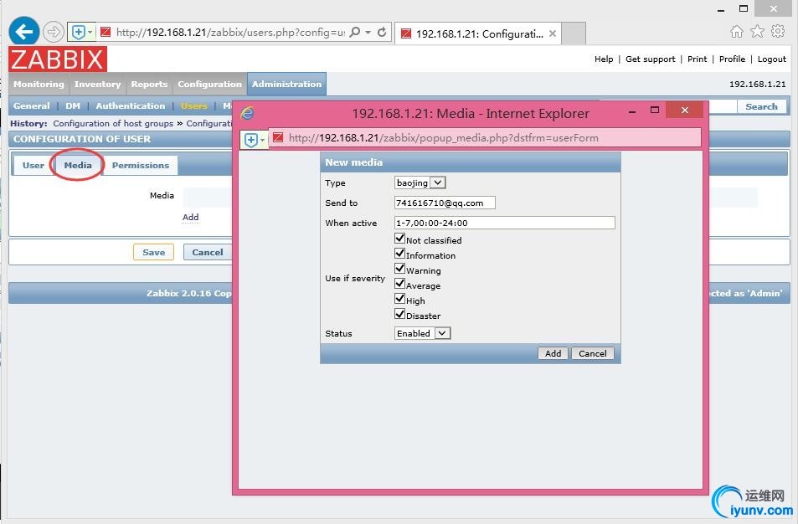This screenshot has width=798, height=524.
Task: Click Configuration of host groups history link
Action: point(113,124)
